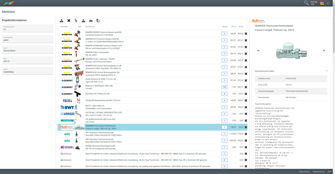This screenshot has width=335, height=174.
Task: Edit the PLZ field 69115
Action: 28,60
